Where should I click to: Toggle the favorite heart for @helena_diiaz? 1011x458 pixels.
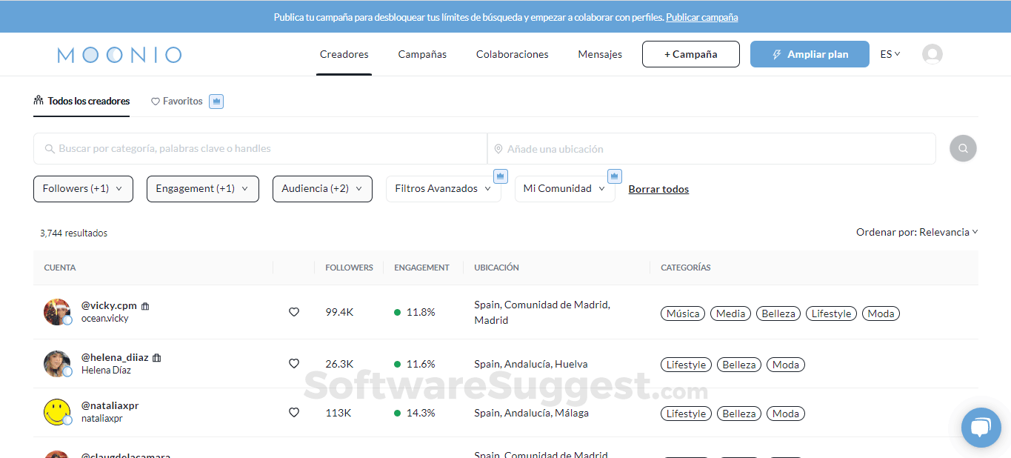tap(294, 363)
